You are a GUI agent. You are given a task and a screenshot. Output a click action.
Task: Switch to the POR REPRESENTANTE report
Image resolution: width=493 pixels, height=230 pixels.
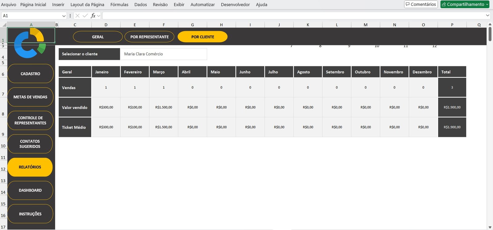(149, 37)
